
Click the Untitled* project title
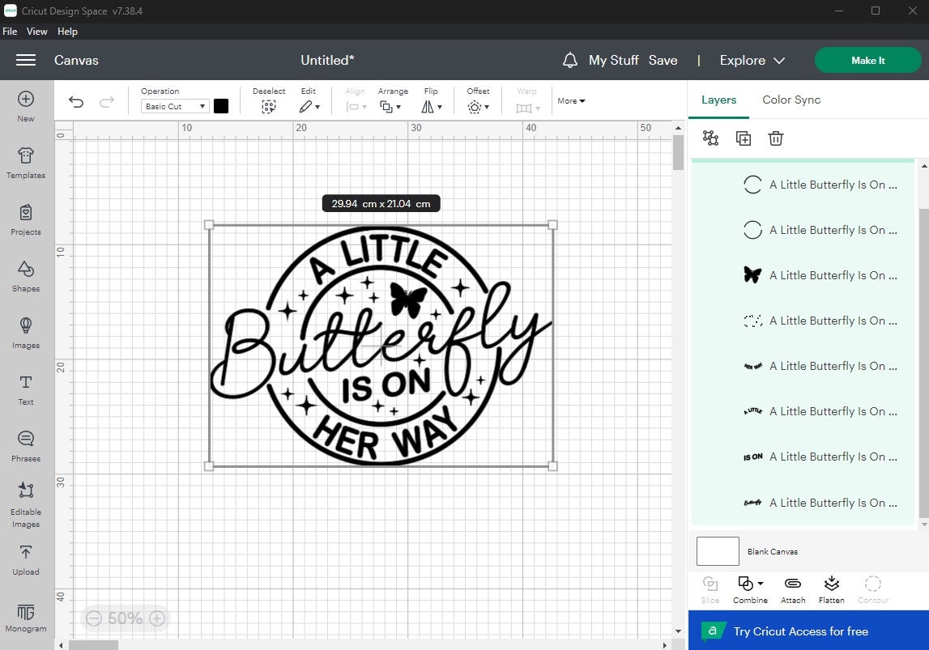tap(327, 60)
